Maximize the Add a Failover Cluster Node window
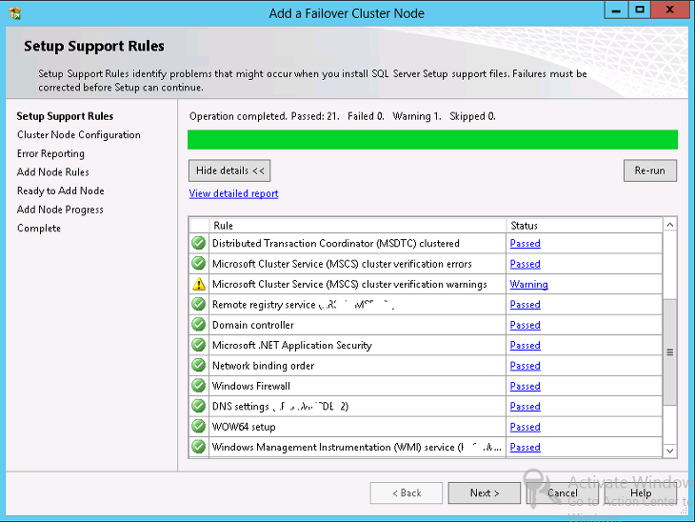 640,10
